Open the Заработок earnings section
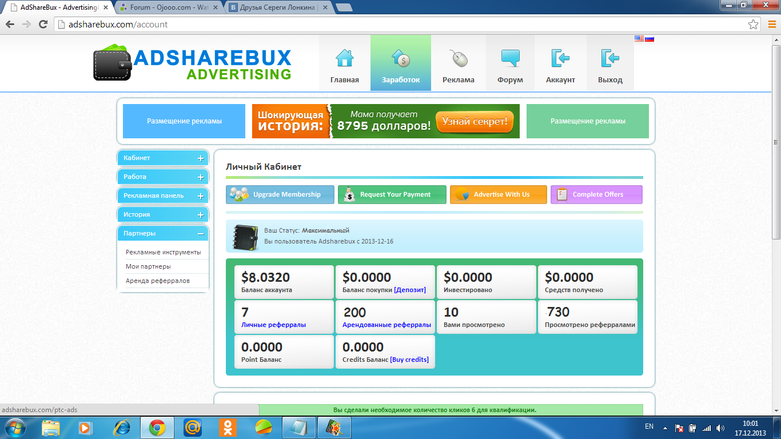 401,63
